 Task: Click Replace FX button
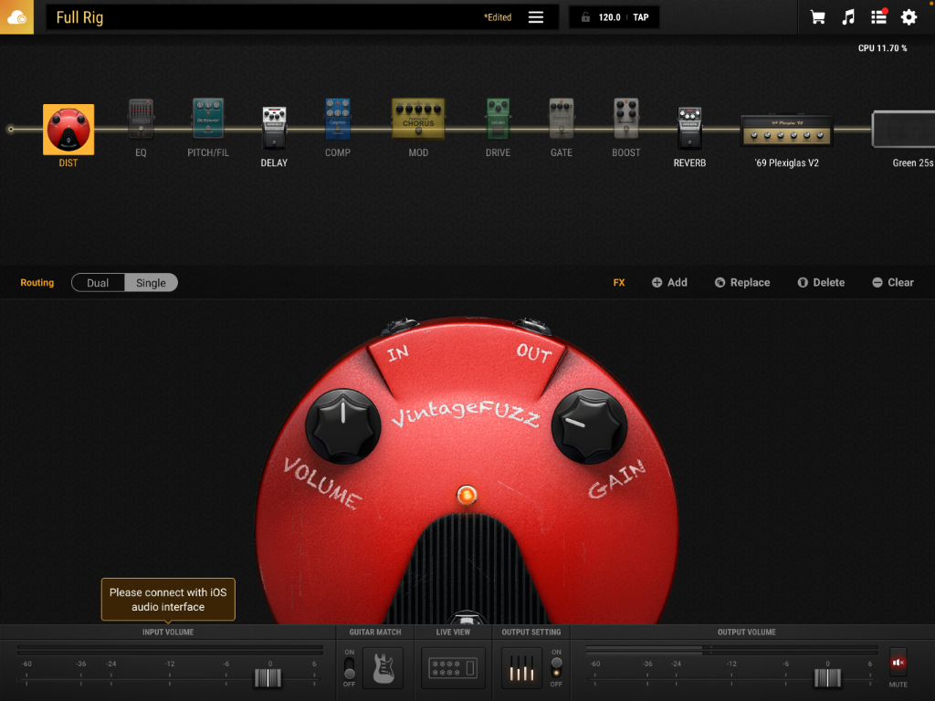(x=742, y=283)
